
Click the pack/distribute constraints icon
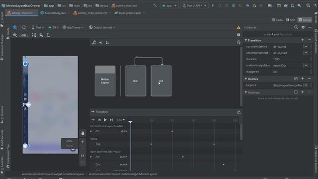pyautogui.click(x=34, y=35)
